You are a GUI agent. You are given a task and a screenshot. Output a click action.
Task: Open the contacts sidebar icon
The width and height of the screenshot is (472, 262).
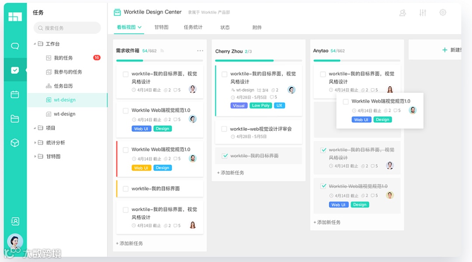pos(15,221)
